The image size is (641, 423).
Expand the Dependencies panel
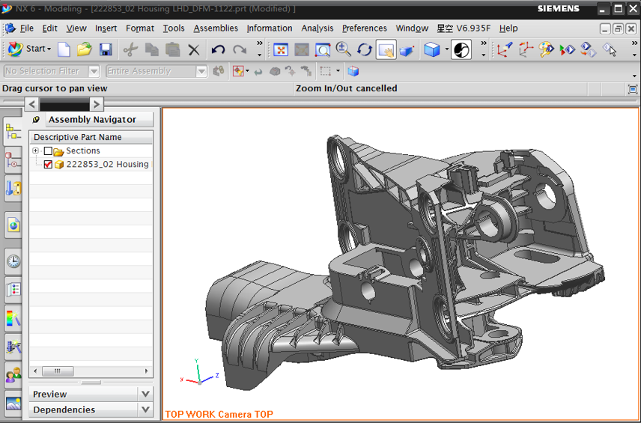[145, 410]
